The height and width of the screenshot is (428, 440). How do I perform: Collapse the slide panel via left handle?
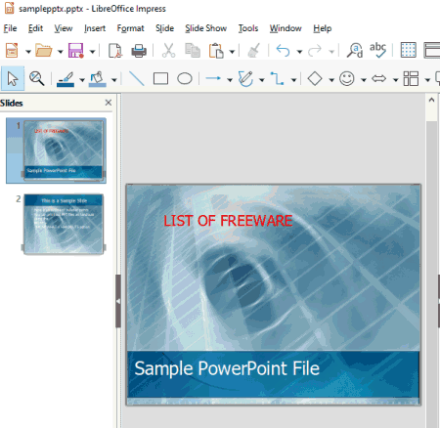(118, 301)
